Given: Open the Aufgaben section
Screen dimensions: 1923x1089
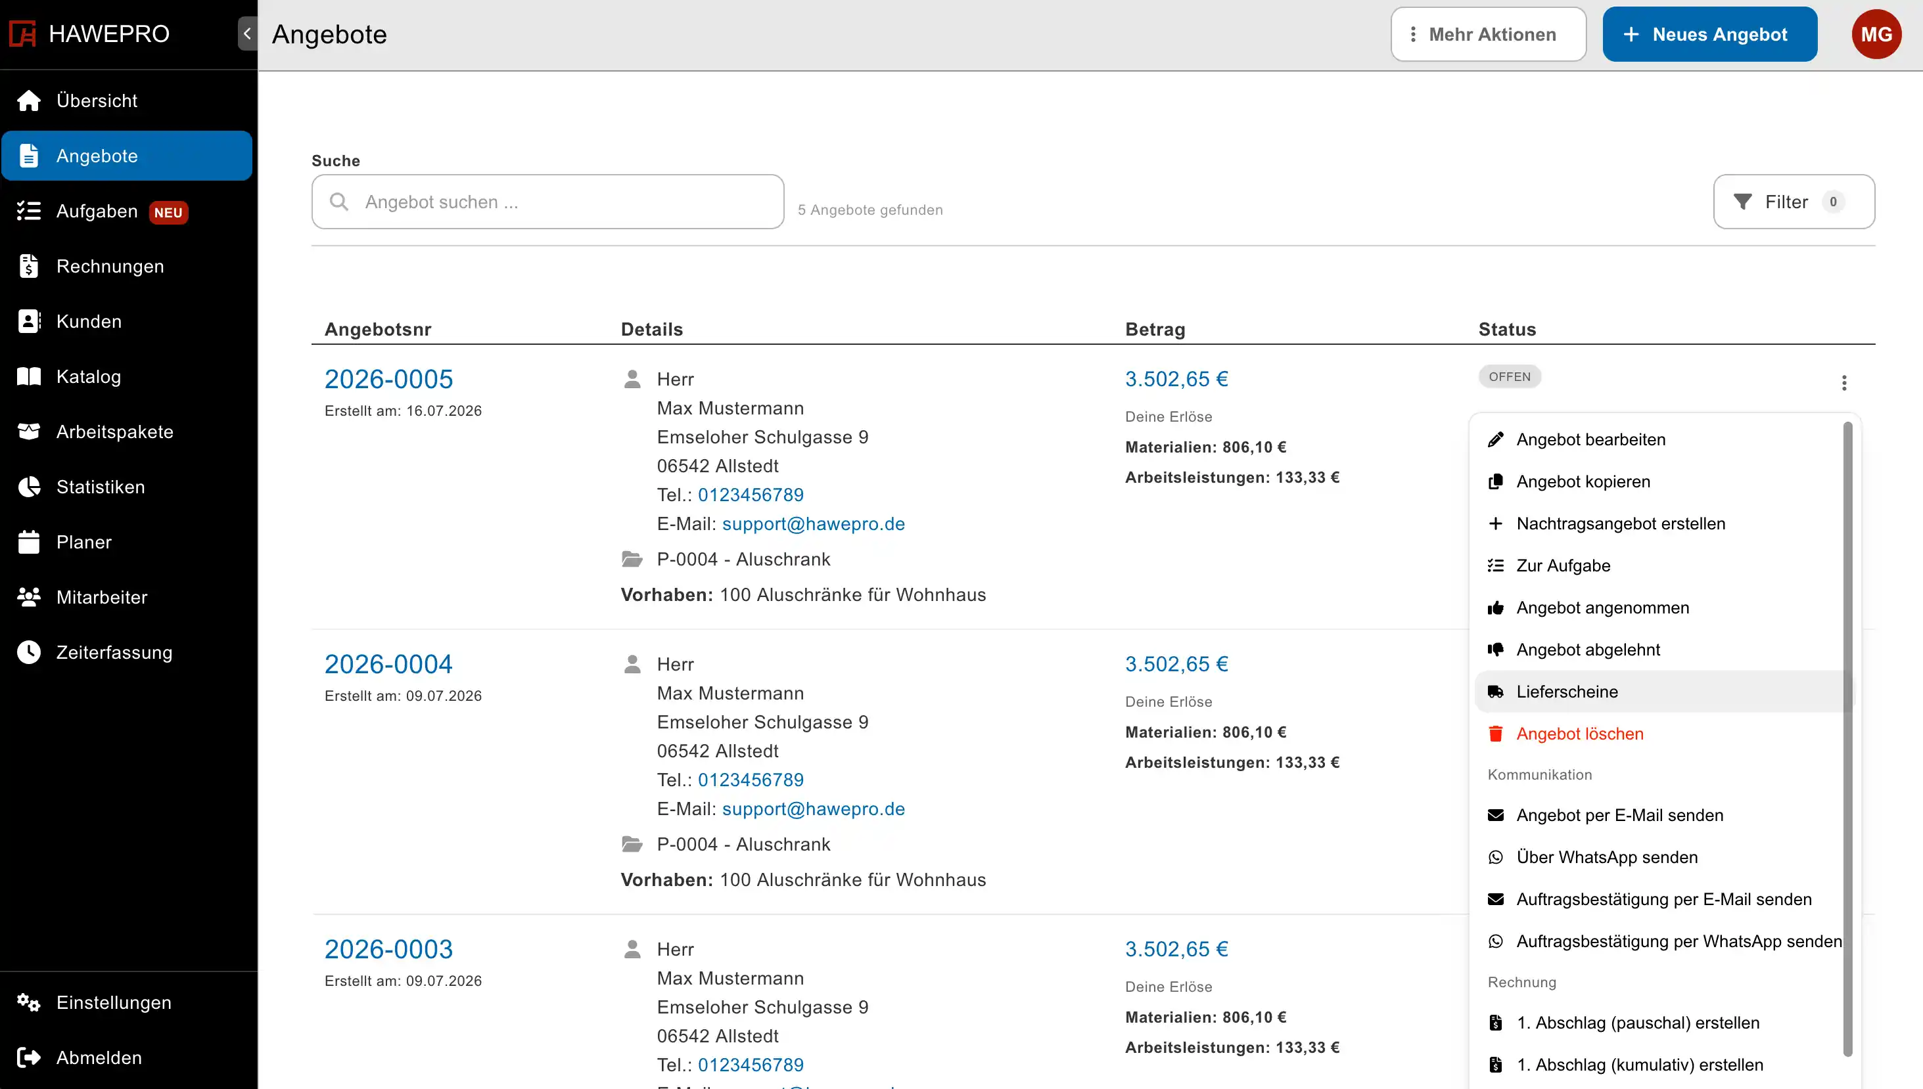Looking at the screenshot, I should 126,211.
